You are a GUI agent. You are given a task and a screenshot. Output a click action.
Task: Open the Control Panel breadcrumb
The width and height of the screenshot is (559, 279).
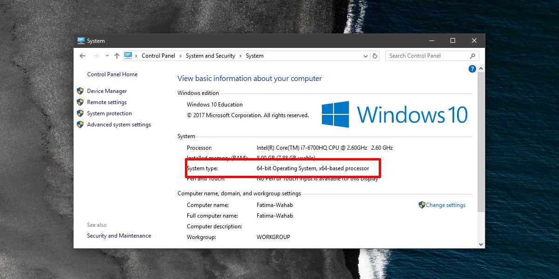tap(158, 56)
